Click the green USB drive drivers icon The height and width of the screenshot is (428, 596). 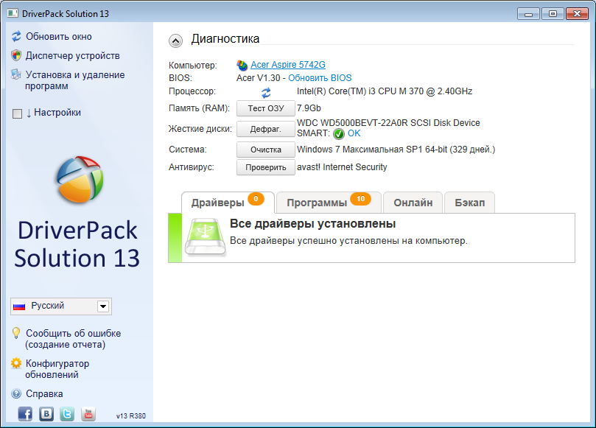(206, 236)
